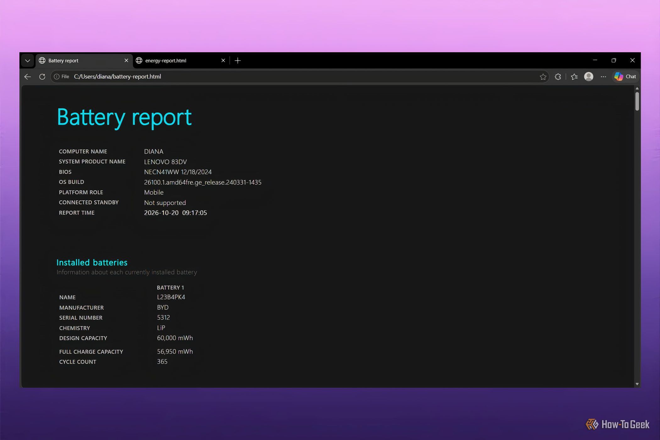Image resolution: width=660 pixels, height=440 pixels.
Task: Click the FULL CHARGE CAPACITY label
Action: 91,352
